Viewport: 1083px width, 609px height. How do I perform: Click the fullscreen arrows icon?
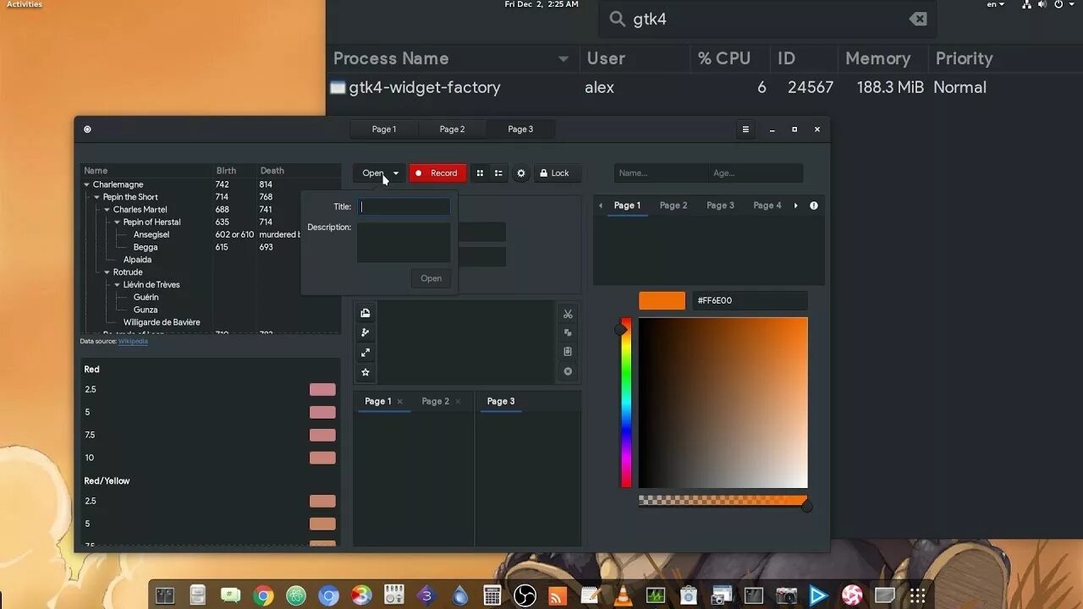pyautogui.click(x=366, y=353)
